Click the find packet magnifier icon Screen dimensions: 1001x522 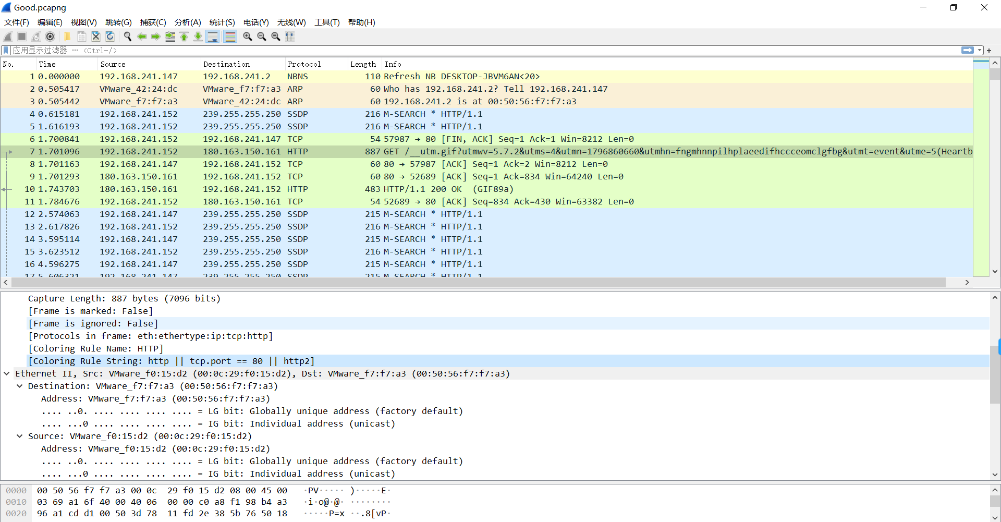(127, 37)
